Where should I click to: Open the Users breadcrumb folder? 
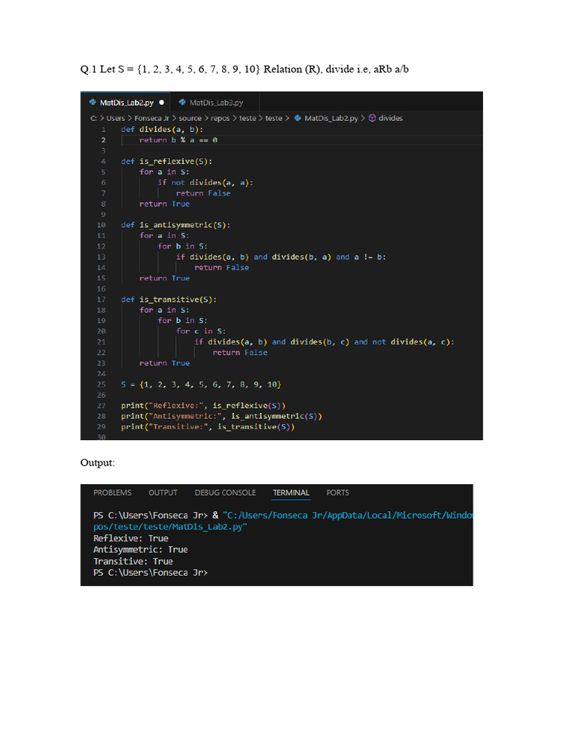click(x=115, y=118)
